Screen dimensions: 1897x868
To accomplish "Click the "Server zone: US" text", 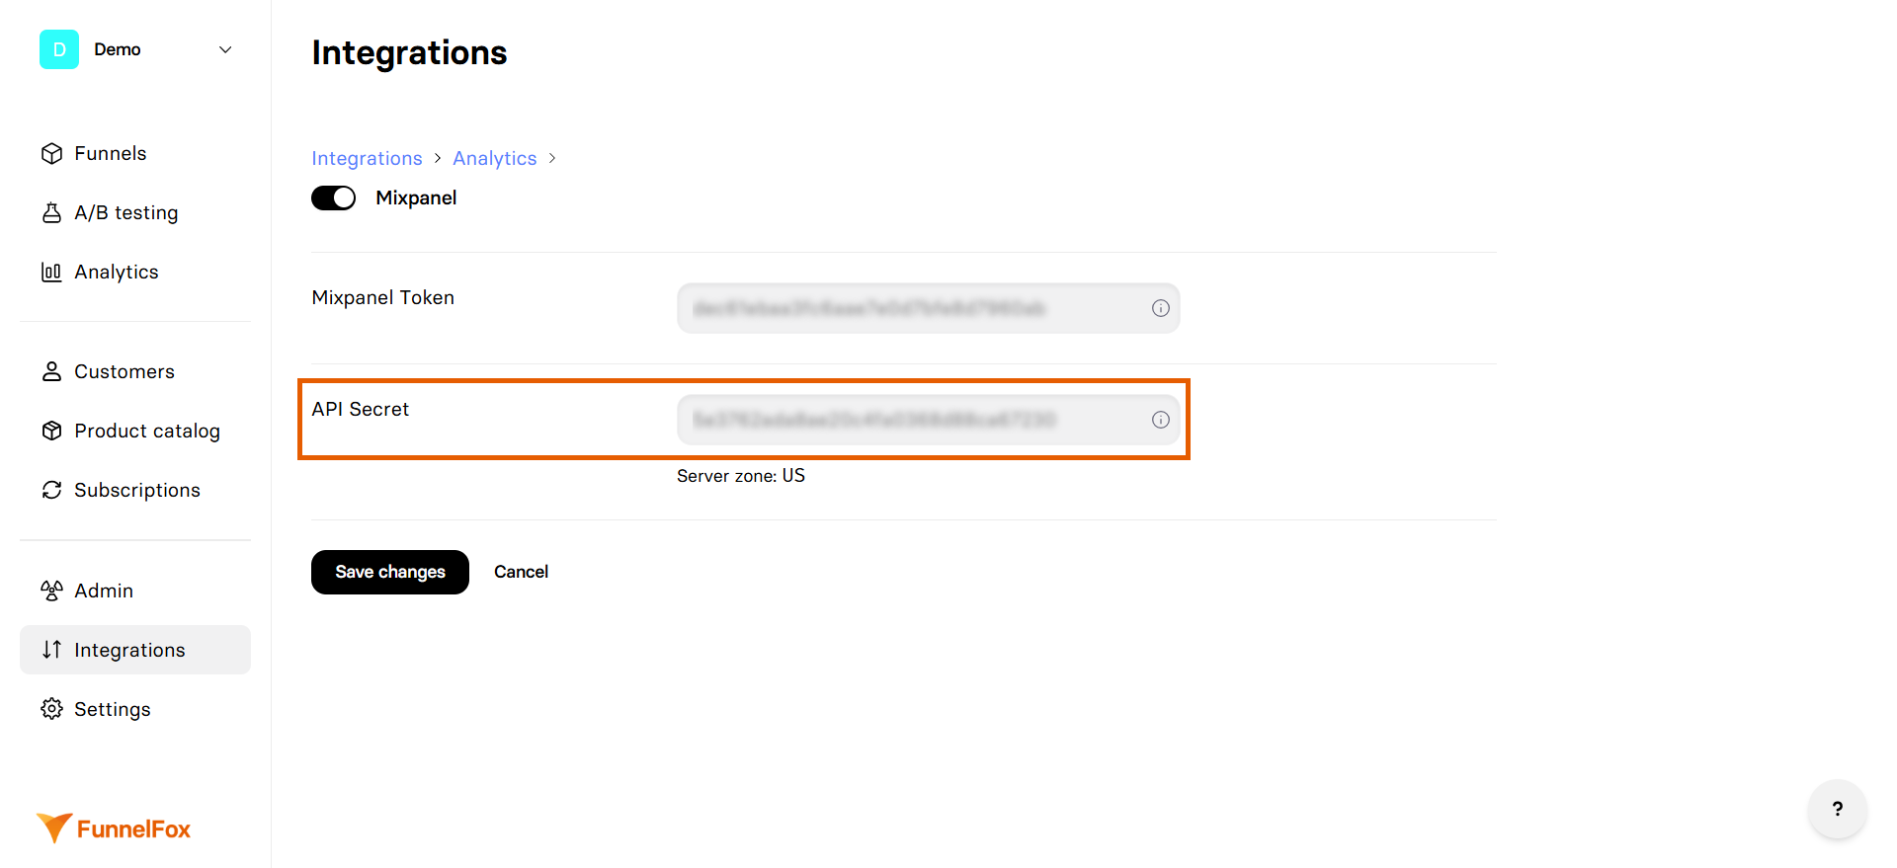I will tap(741, 476).
